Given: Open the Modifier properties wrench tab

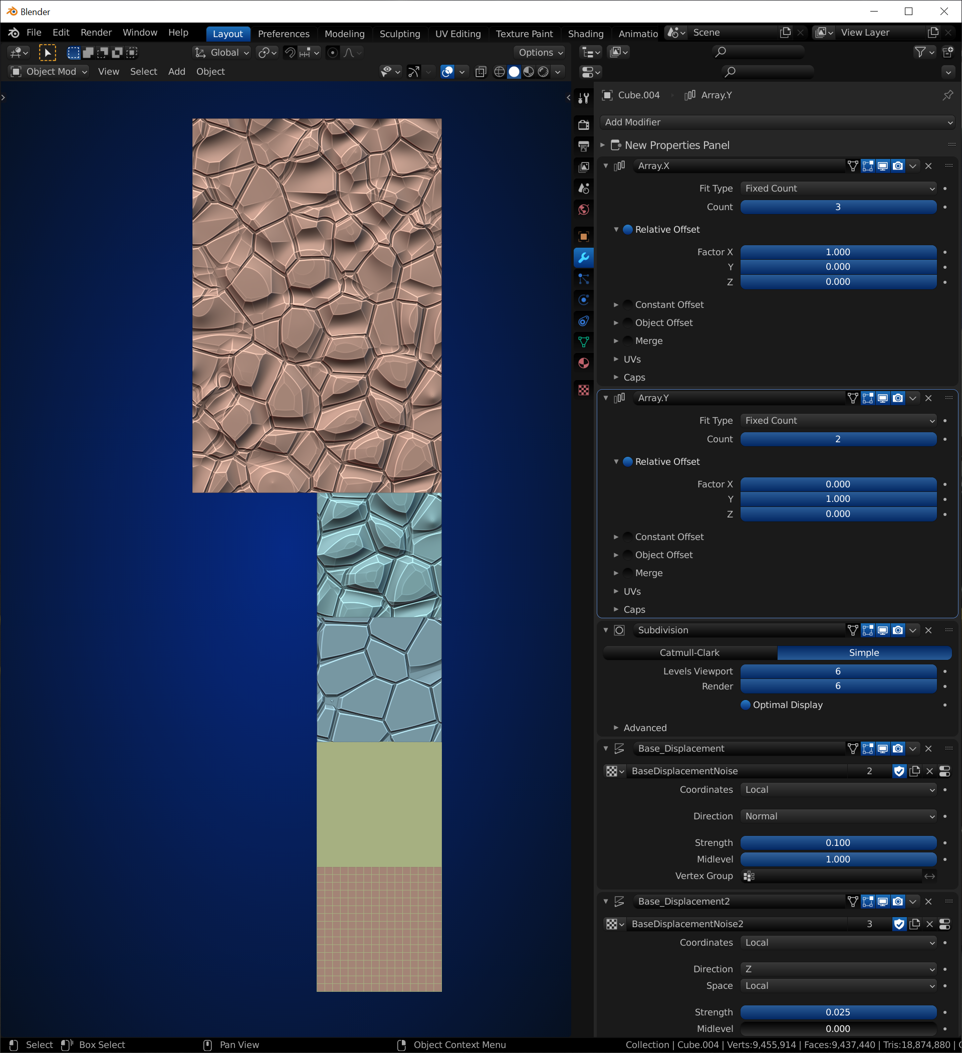Looking at the screenshot, I should coord(584,258).
